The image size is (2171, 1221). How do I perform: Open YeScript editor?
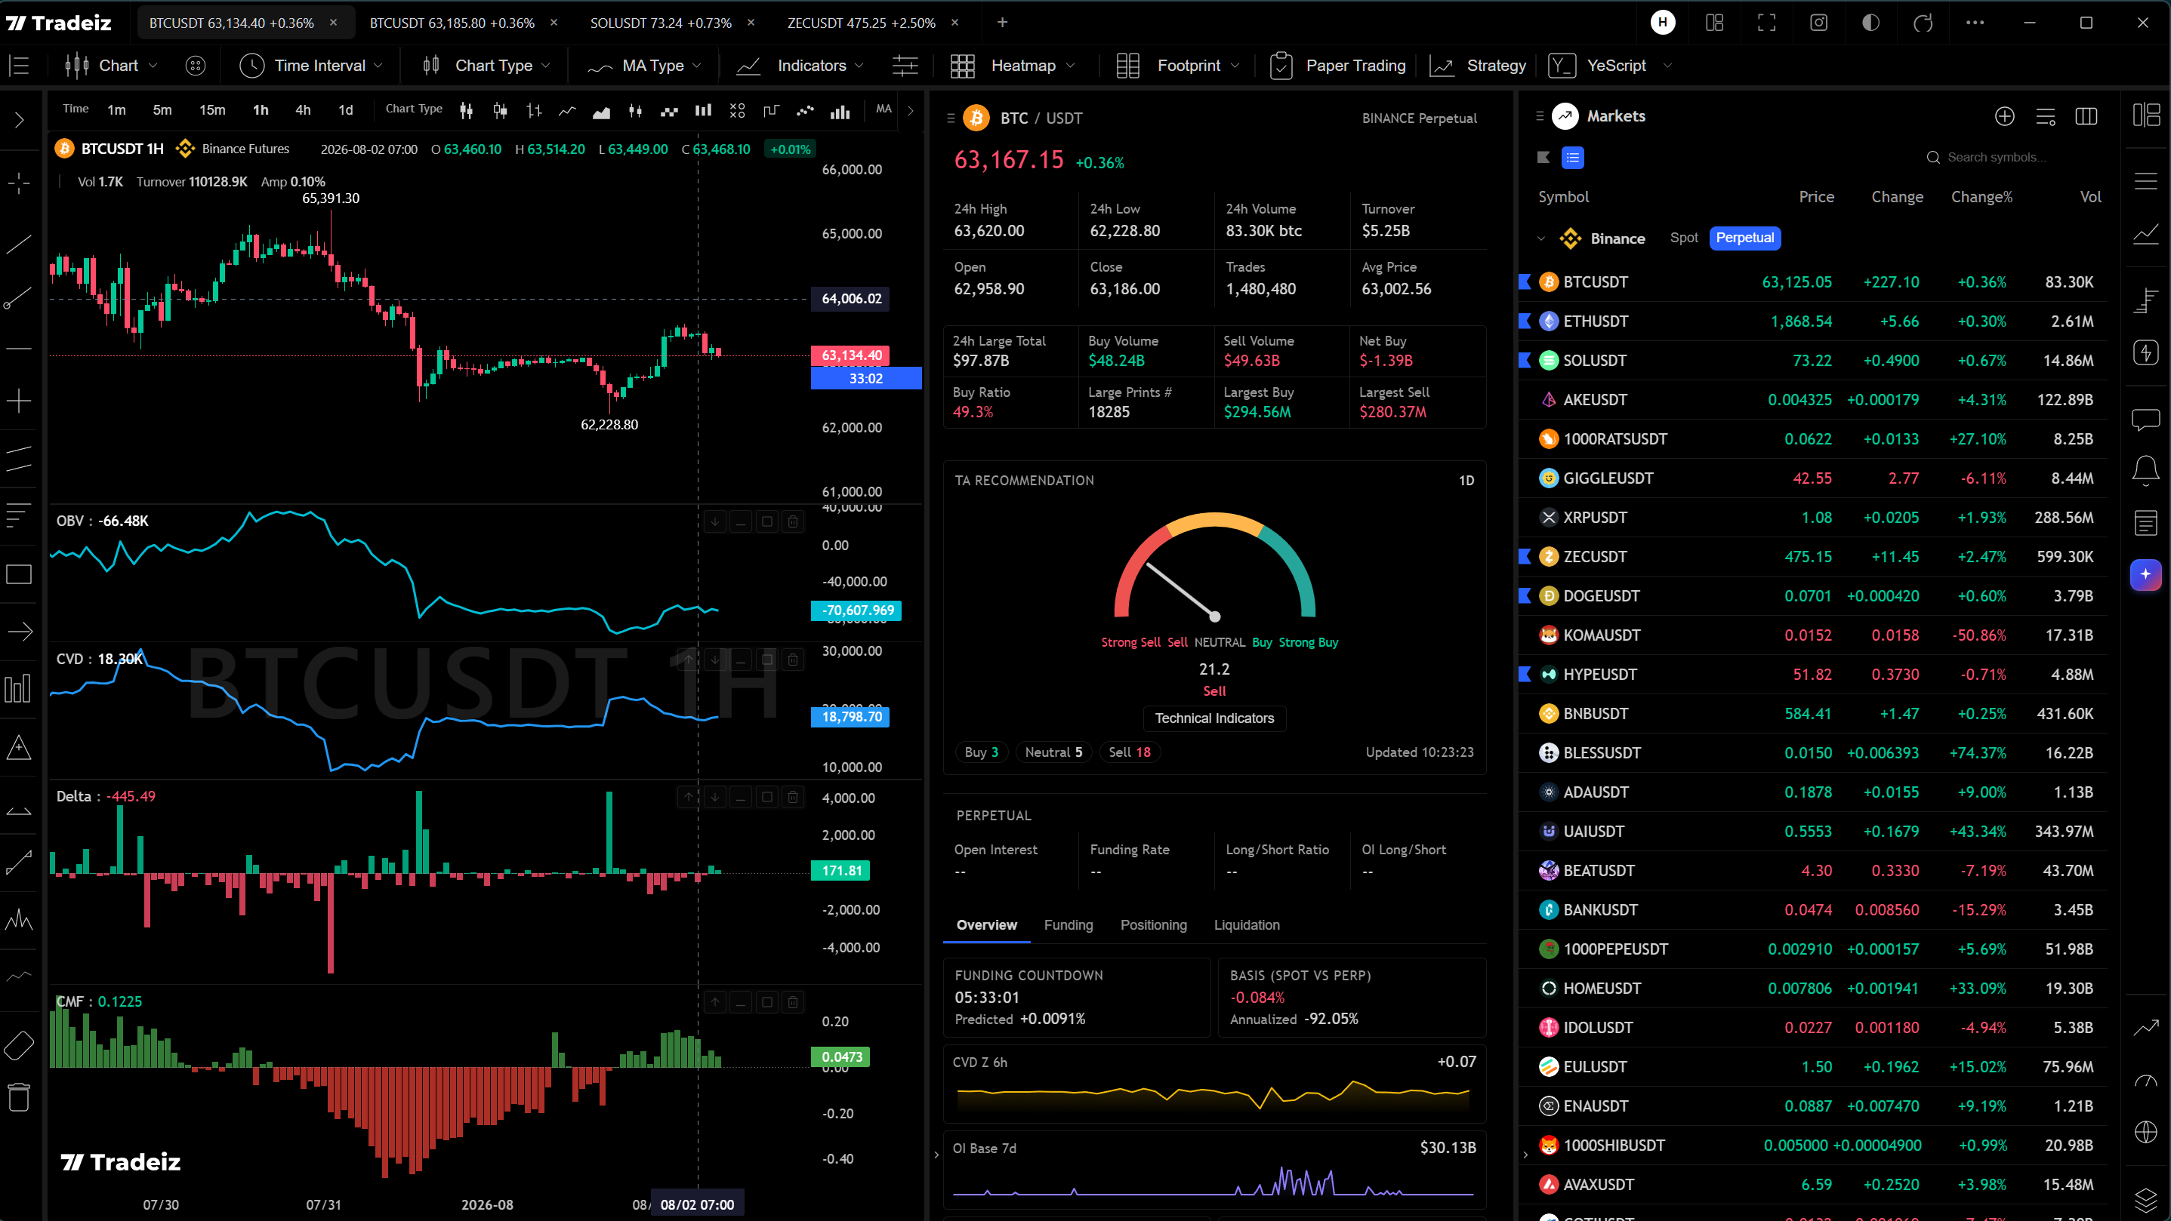(1598, 66)
